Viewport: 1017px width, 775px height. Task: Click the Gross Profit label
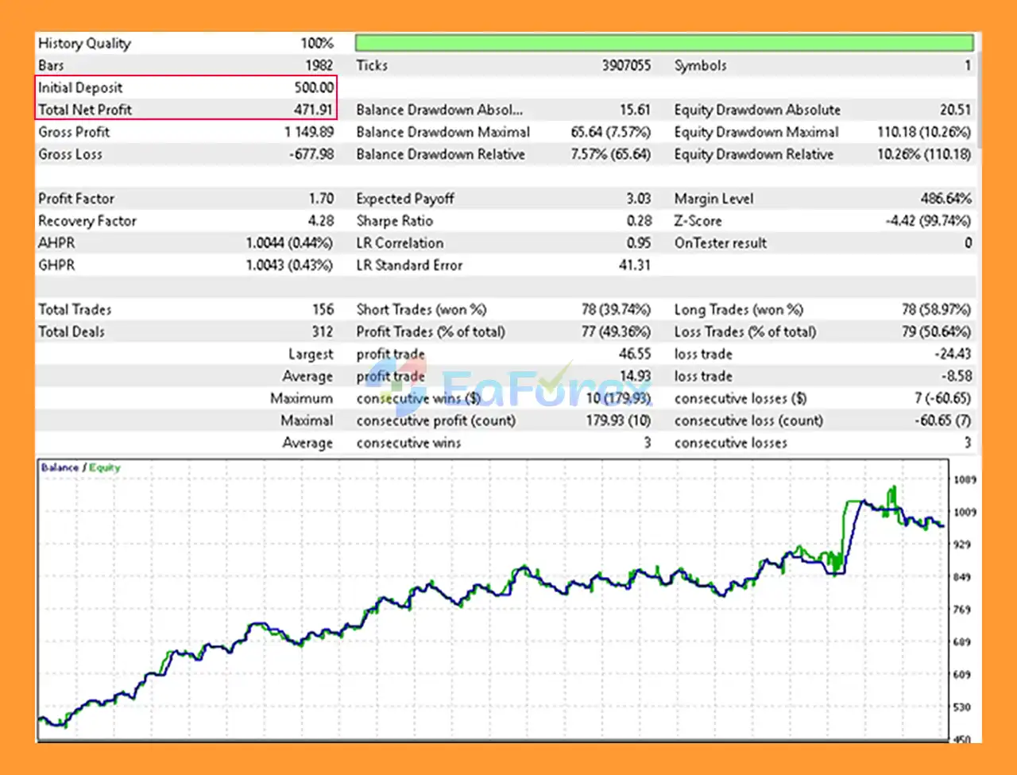74,132
